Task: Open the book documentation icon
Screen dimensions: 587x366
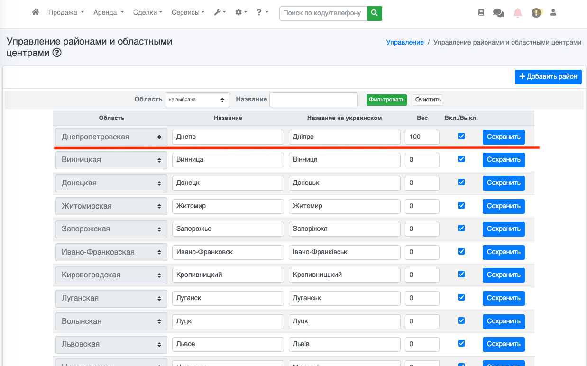Action: coord(481,13)
